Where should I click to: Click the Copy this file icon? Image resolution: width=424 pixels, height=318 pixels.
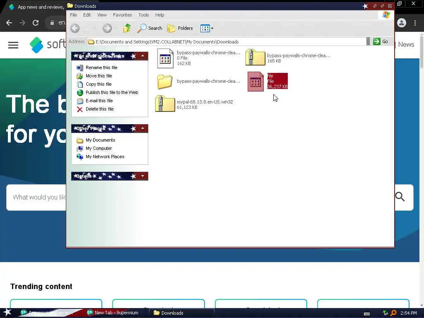point(80,84)
